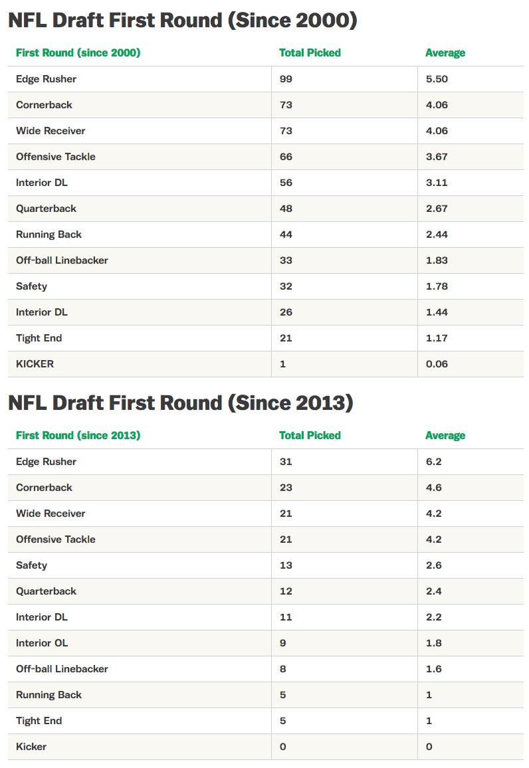The height and width of the screenshot is (768, 529).
Task: Click the 5.50 average cell
Action: [x=437, y=78]
